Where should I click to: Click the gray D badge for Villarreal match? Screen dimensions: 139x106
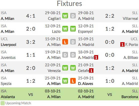tap(73, 16)
